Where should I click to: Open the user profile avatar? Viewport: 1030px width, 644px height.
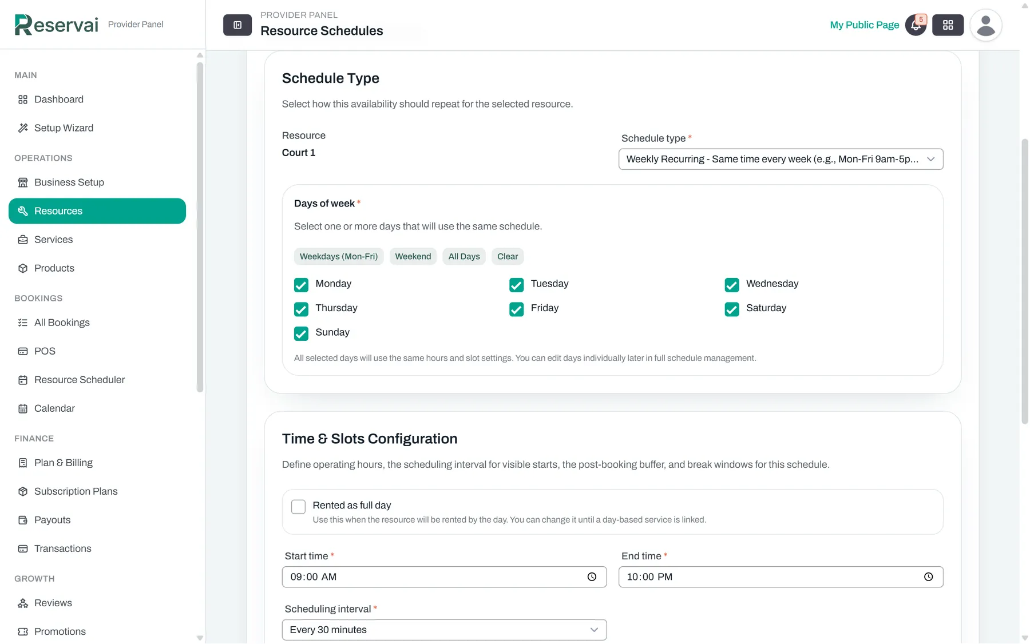click(x=986, y=25)
